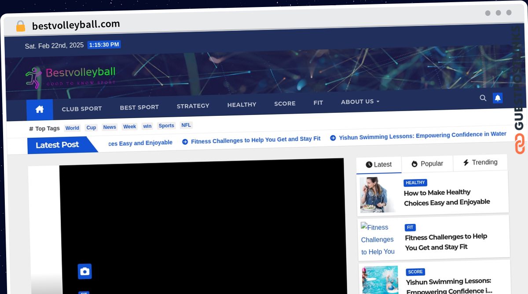Select the World top tag

pyautogui.click(x=72, y=128)
